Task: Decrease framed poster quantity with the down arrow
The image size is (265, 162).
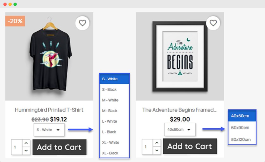Action: pos(157,151)
